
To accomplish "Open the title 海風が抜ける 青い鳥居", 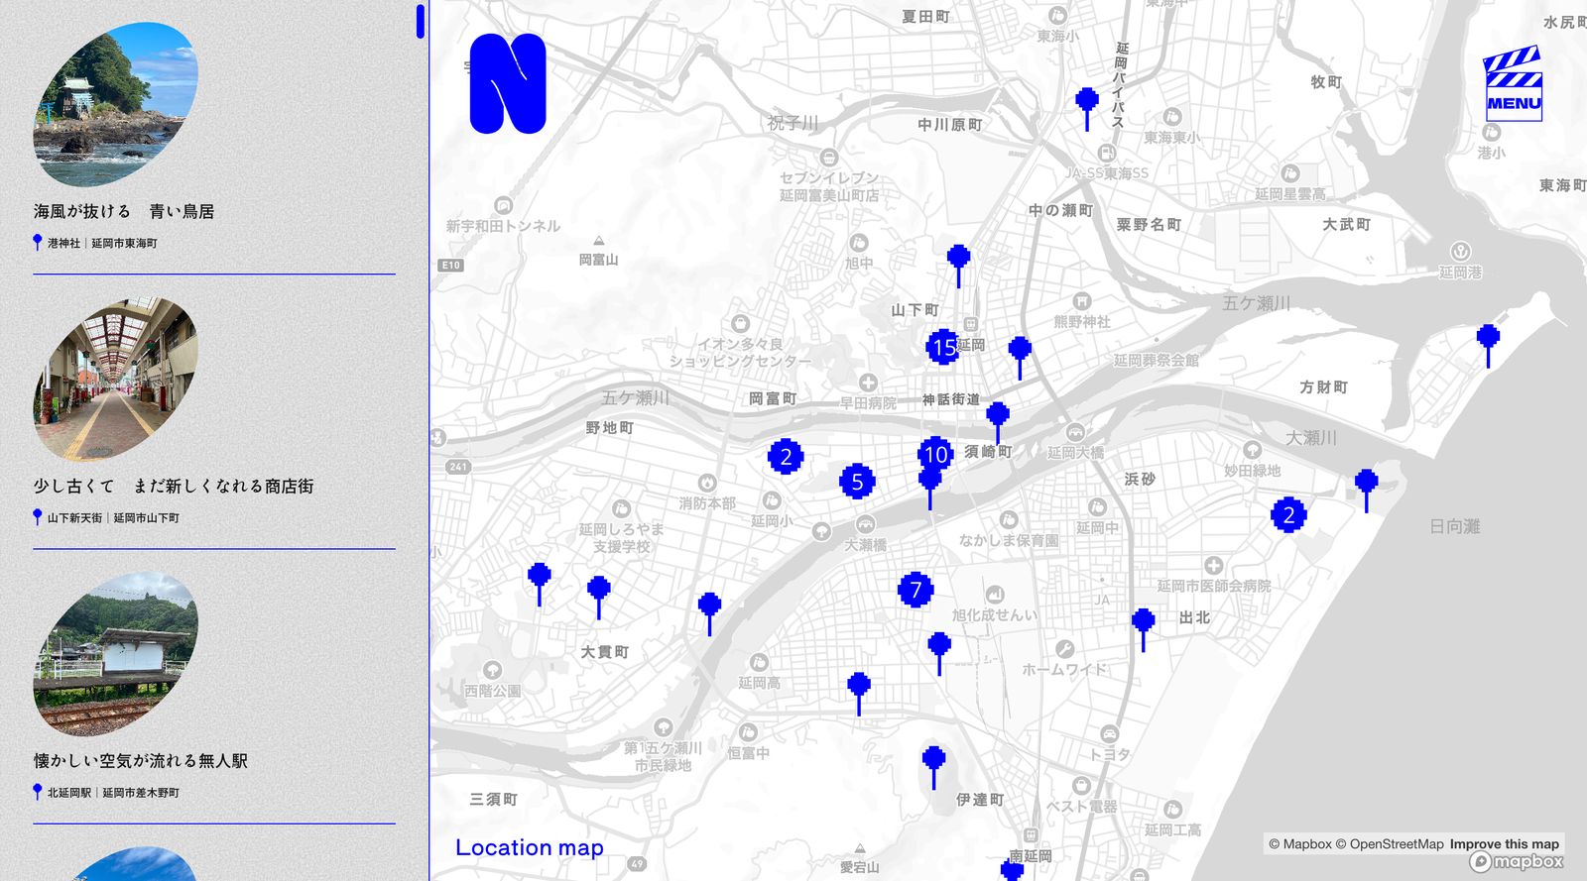I will point(124,211).
